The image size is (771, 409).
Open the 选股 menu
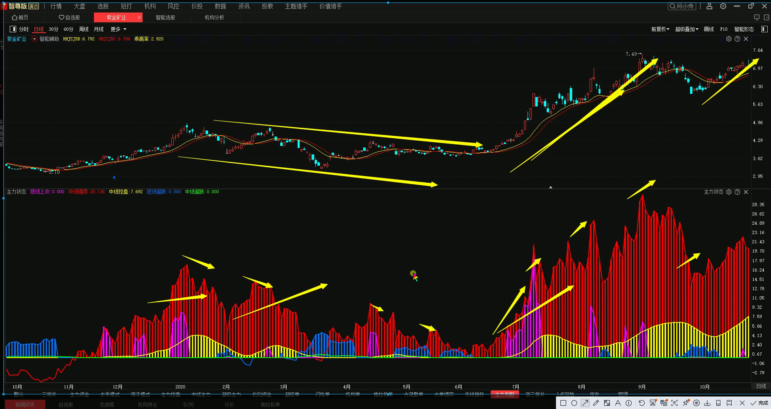point(103,6)
